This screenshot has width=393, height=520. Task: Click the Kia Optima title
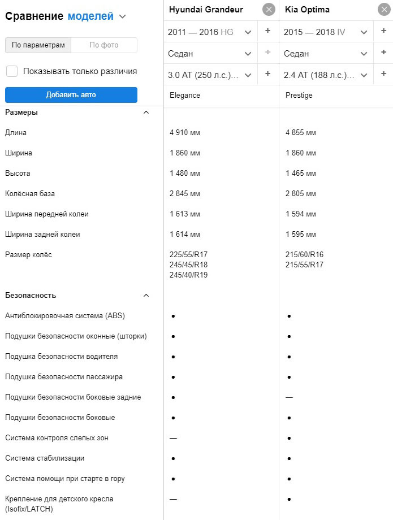click(x=307, y=10)
